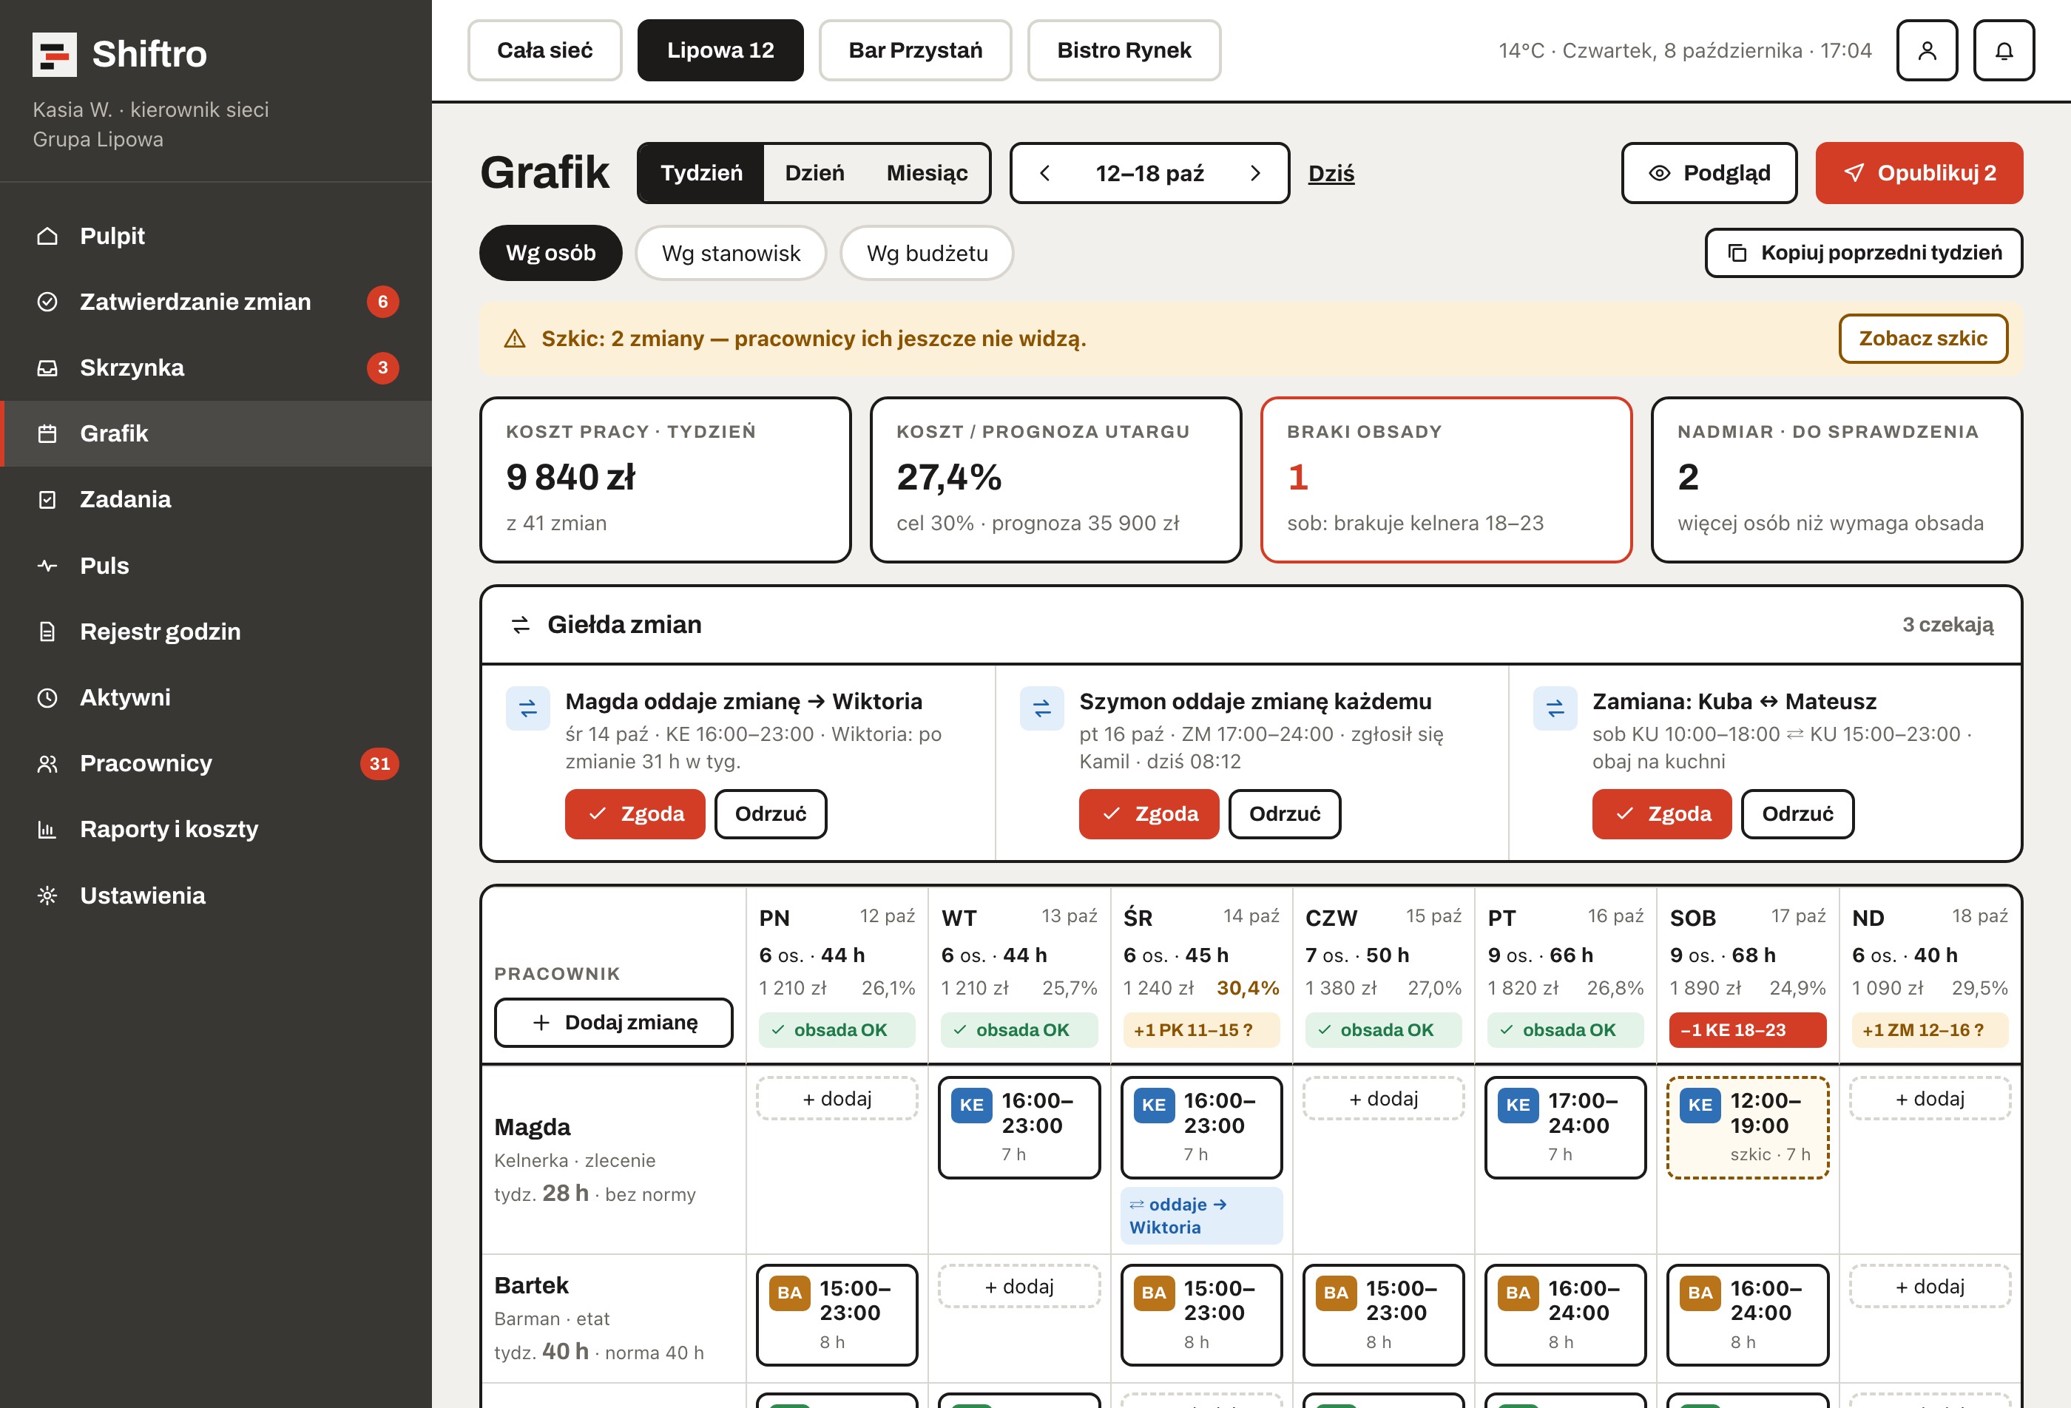Switch grouping to Wg stanowisk
Viewport: 2071px width, 1408px height.
coord(731,253)
